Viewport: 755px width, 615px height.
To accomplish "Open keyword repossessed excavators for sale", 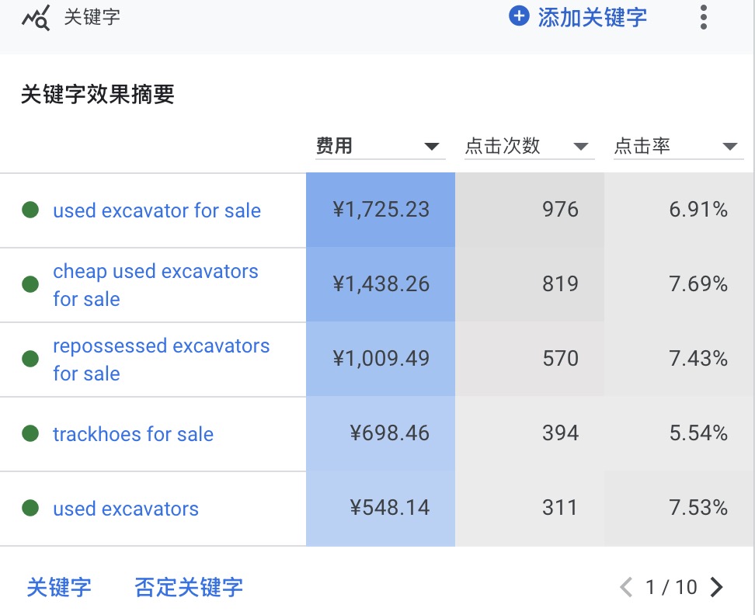I will [x=162, y=360].
